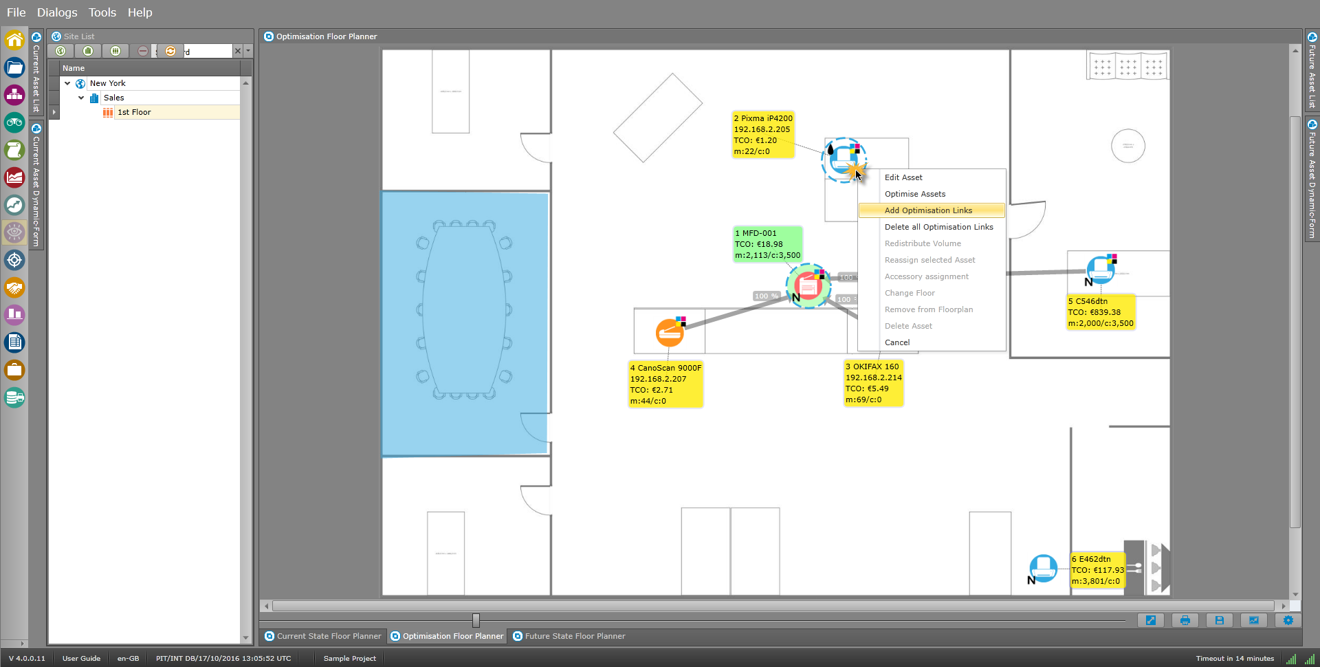Click the zoom slider handle below floor plan
1320x667 pixels.
tap(476, 620)
